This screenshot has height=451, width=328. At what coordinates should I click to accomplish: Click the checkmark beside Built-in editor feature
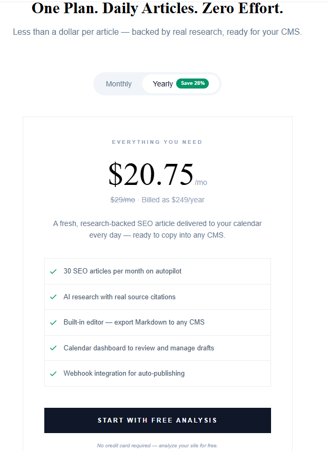coord(53,322)
